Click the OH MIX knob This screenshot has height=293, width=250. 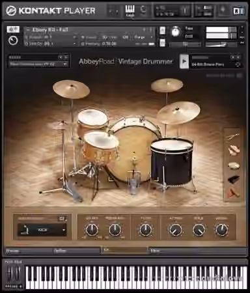pyautogui.click(x=92, y=230)
